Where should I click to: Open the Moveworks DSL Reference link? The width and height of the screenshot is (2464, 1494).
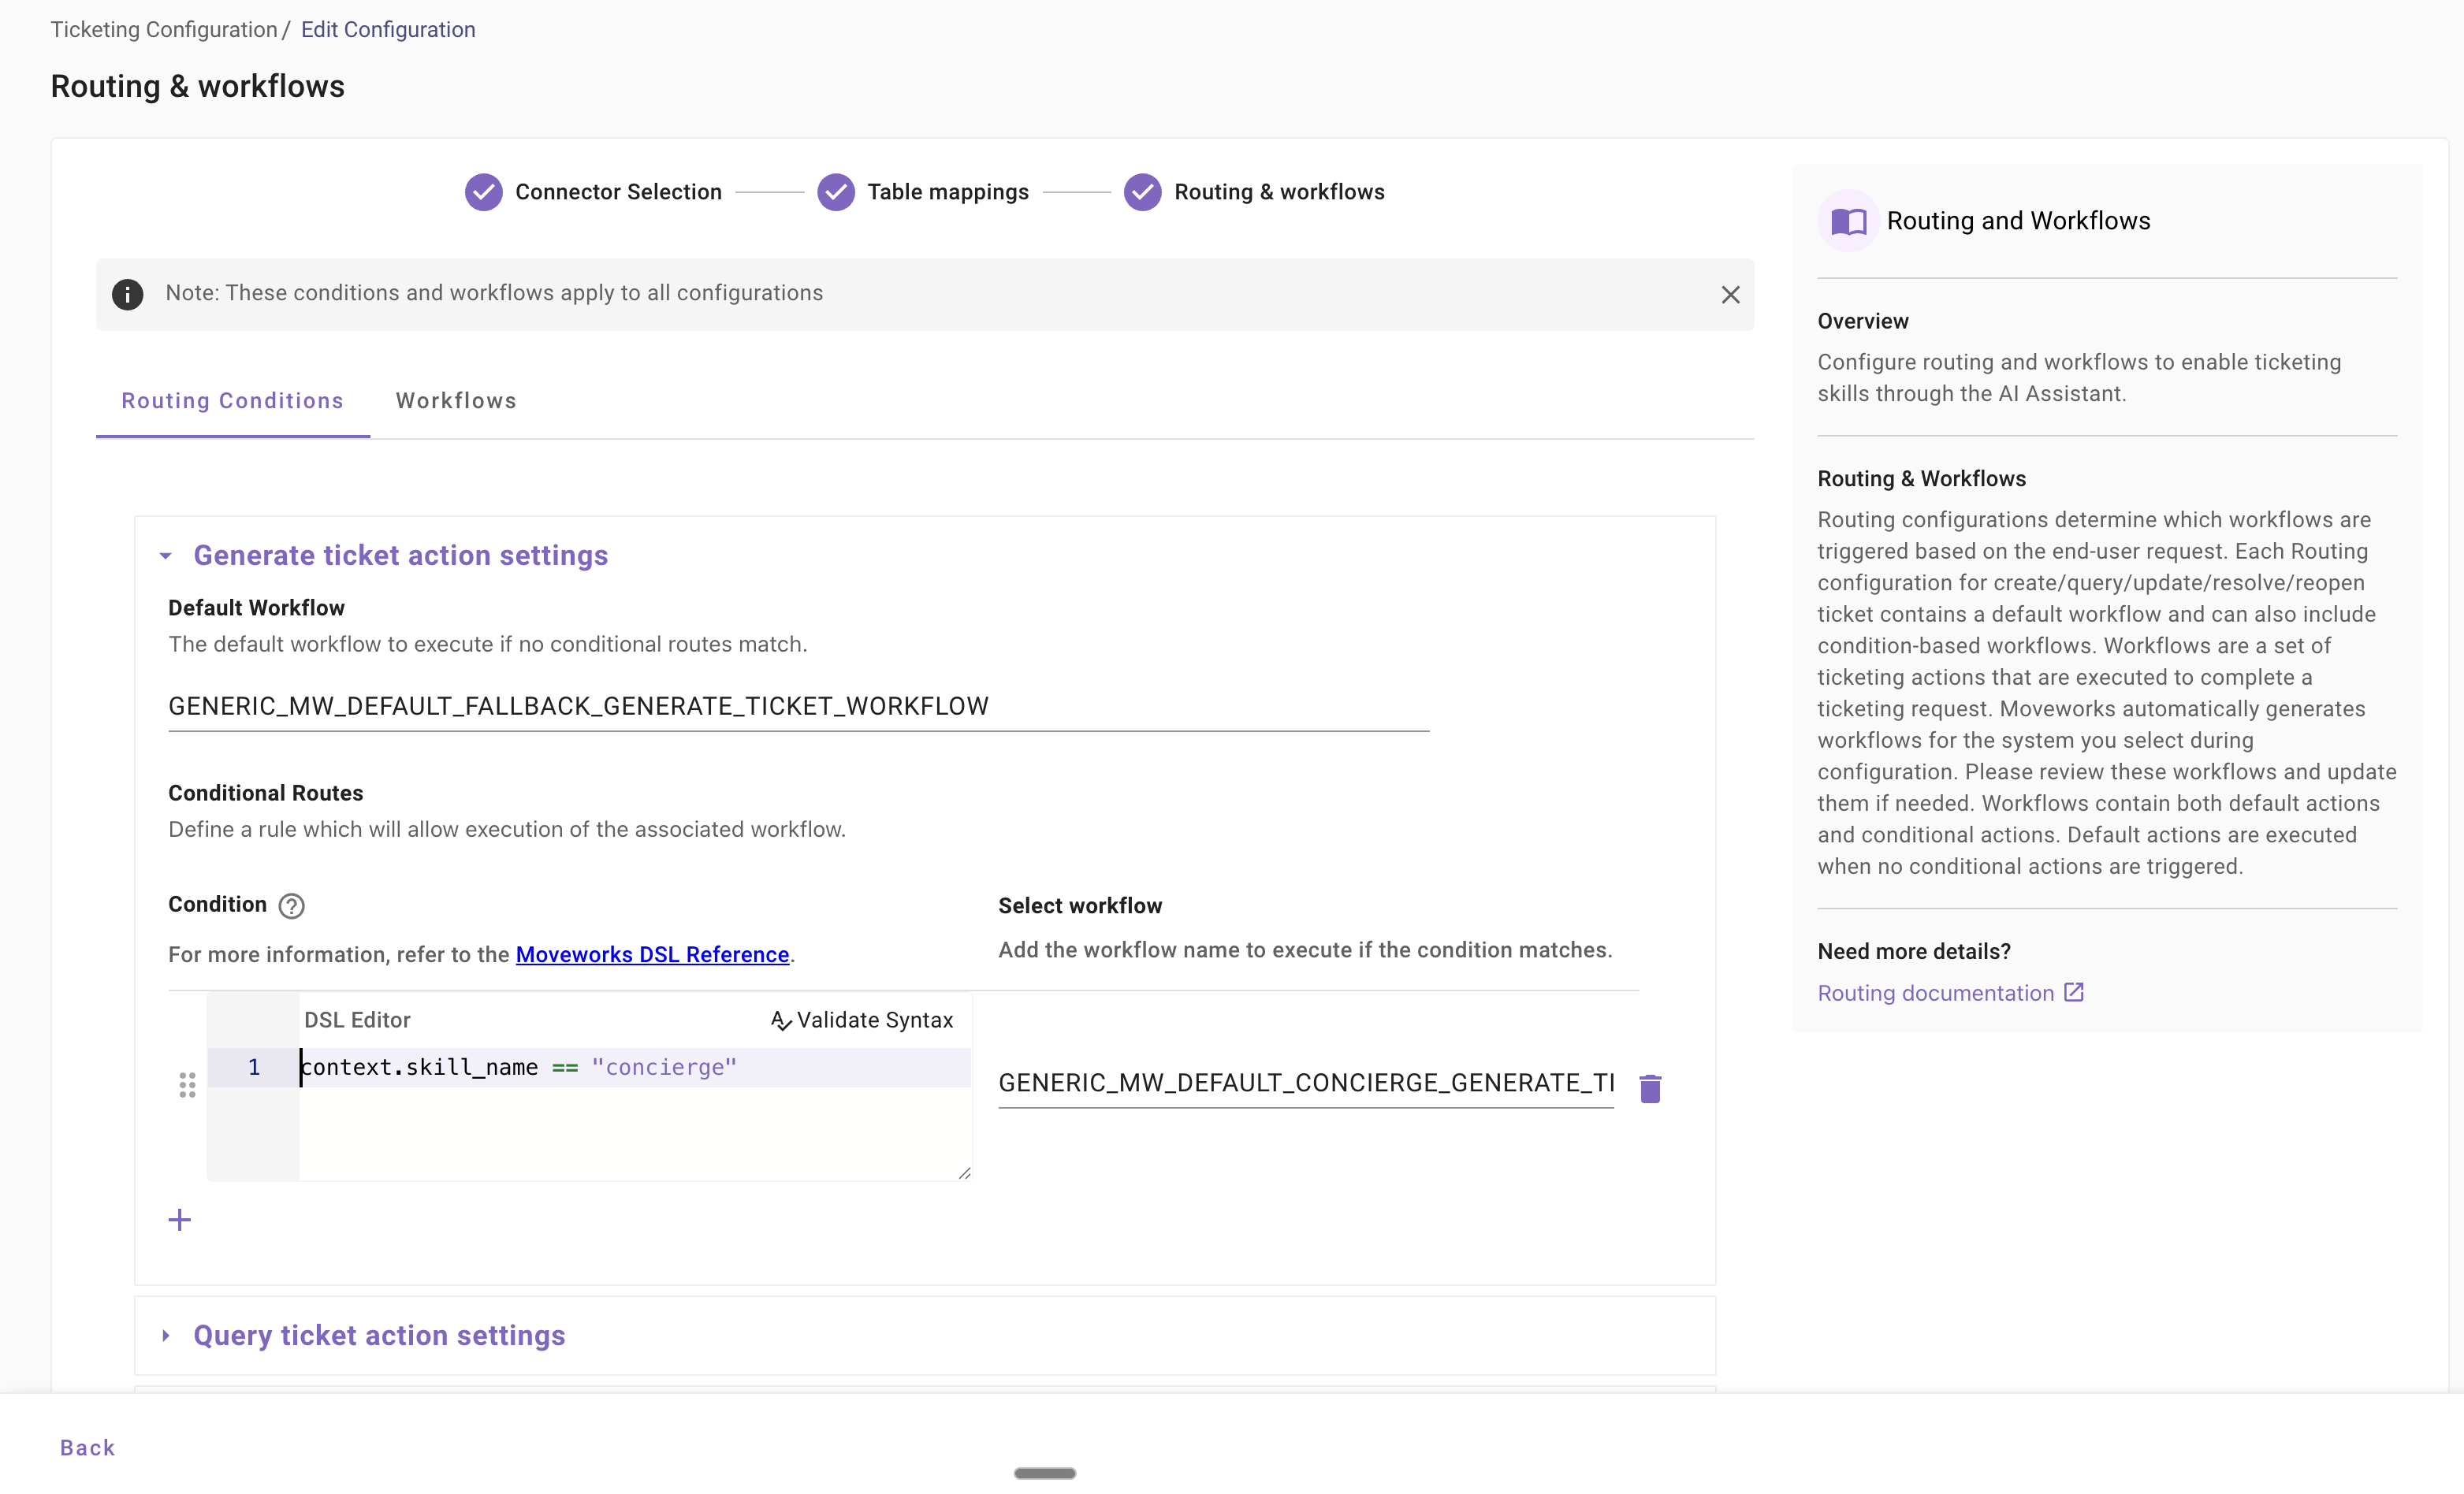point(652,954)
